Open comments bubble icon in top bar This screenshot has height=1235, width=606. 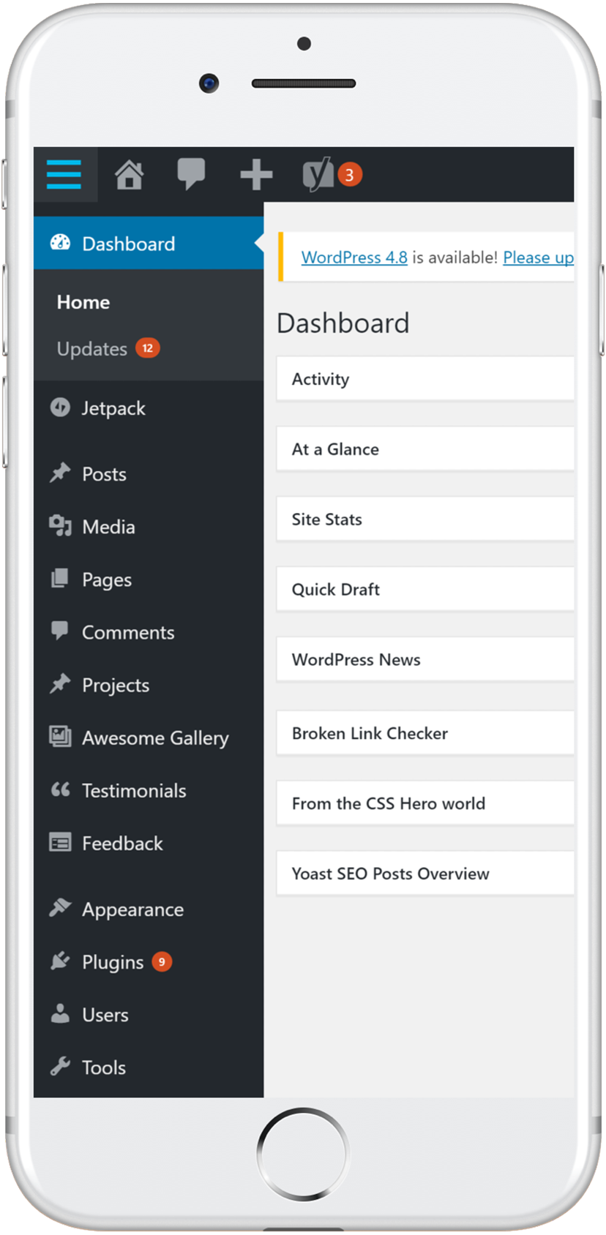click(191, 175)
